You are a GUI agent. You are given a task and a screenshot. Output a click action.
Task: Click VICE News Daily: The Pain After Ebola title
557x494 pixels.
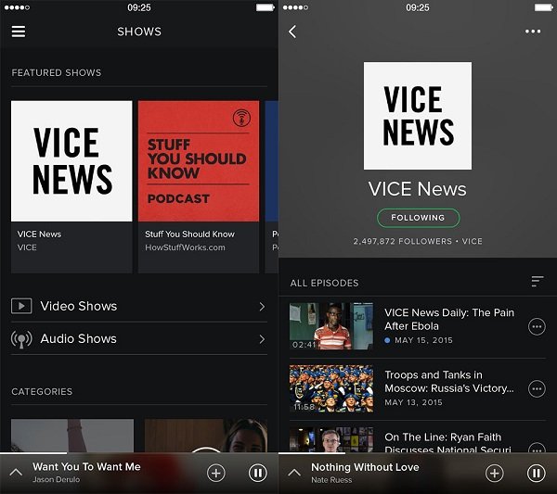click(x=449, y=319)
